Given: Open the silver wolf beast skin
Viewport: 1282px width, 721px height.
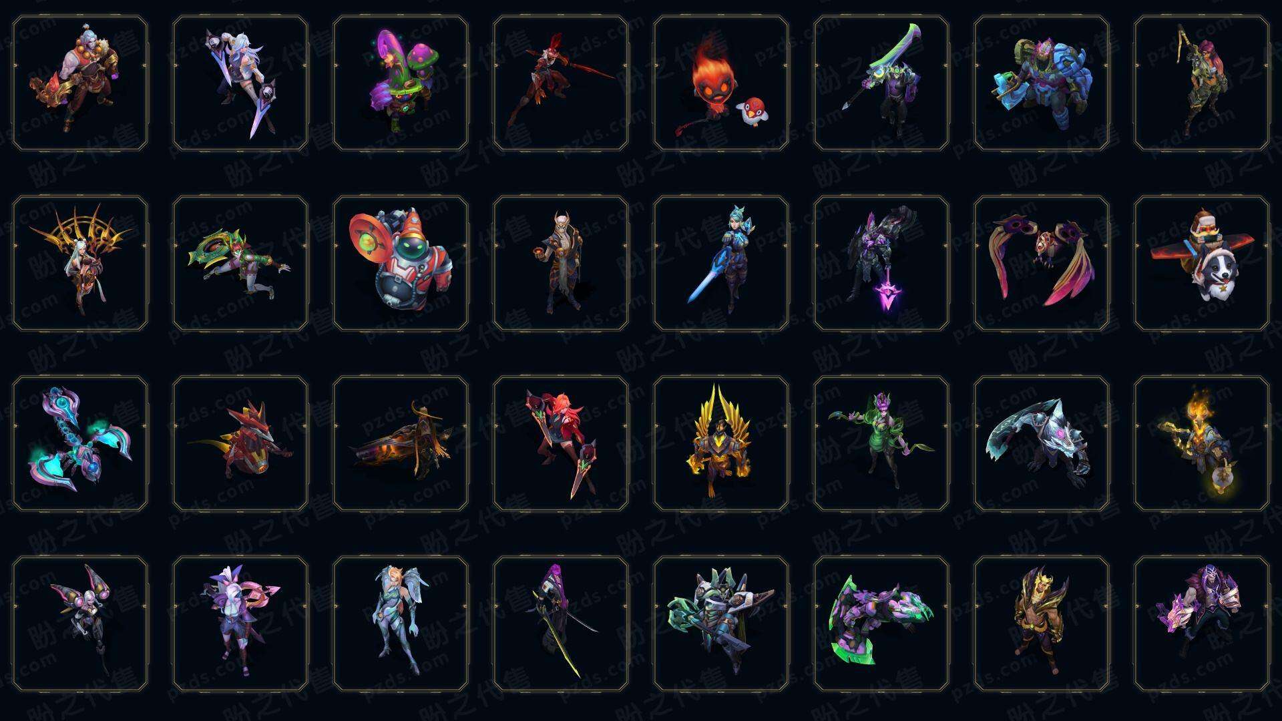Looking at the screenshot, I should 1042,443.
